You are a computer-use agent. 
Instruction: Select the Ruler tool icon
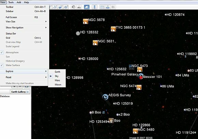click(x=95, y=7)
